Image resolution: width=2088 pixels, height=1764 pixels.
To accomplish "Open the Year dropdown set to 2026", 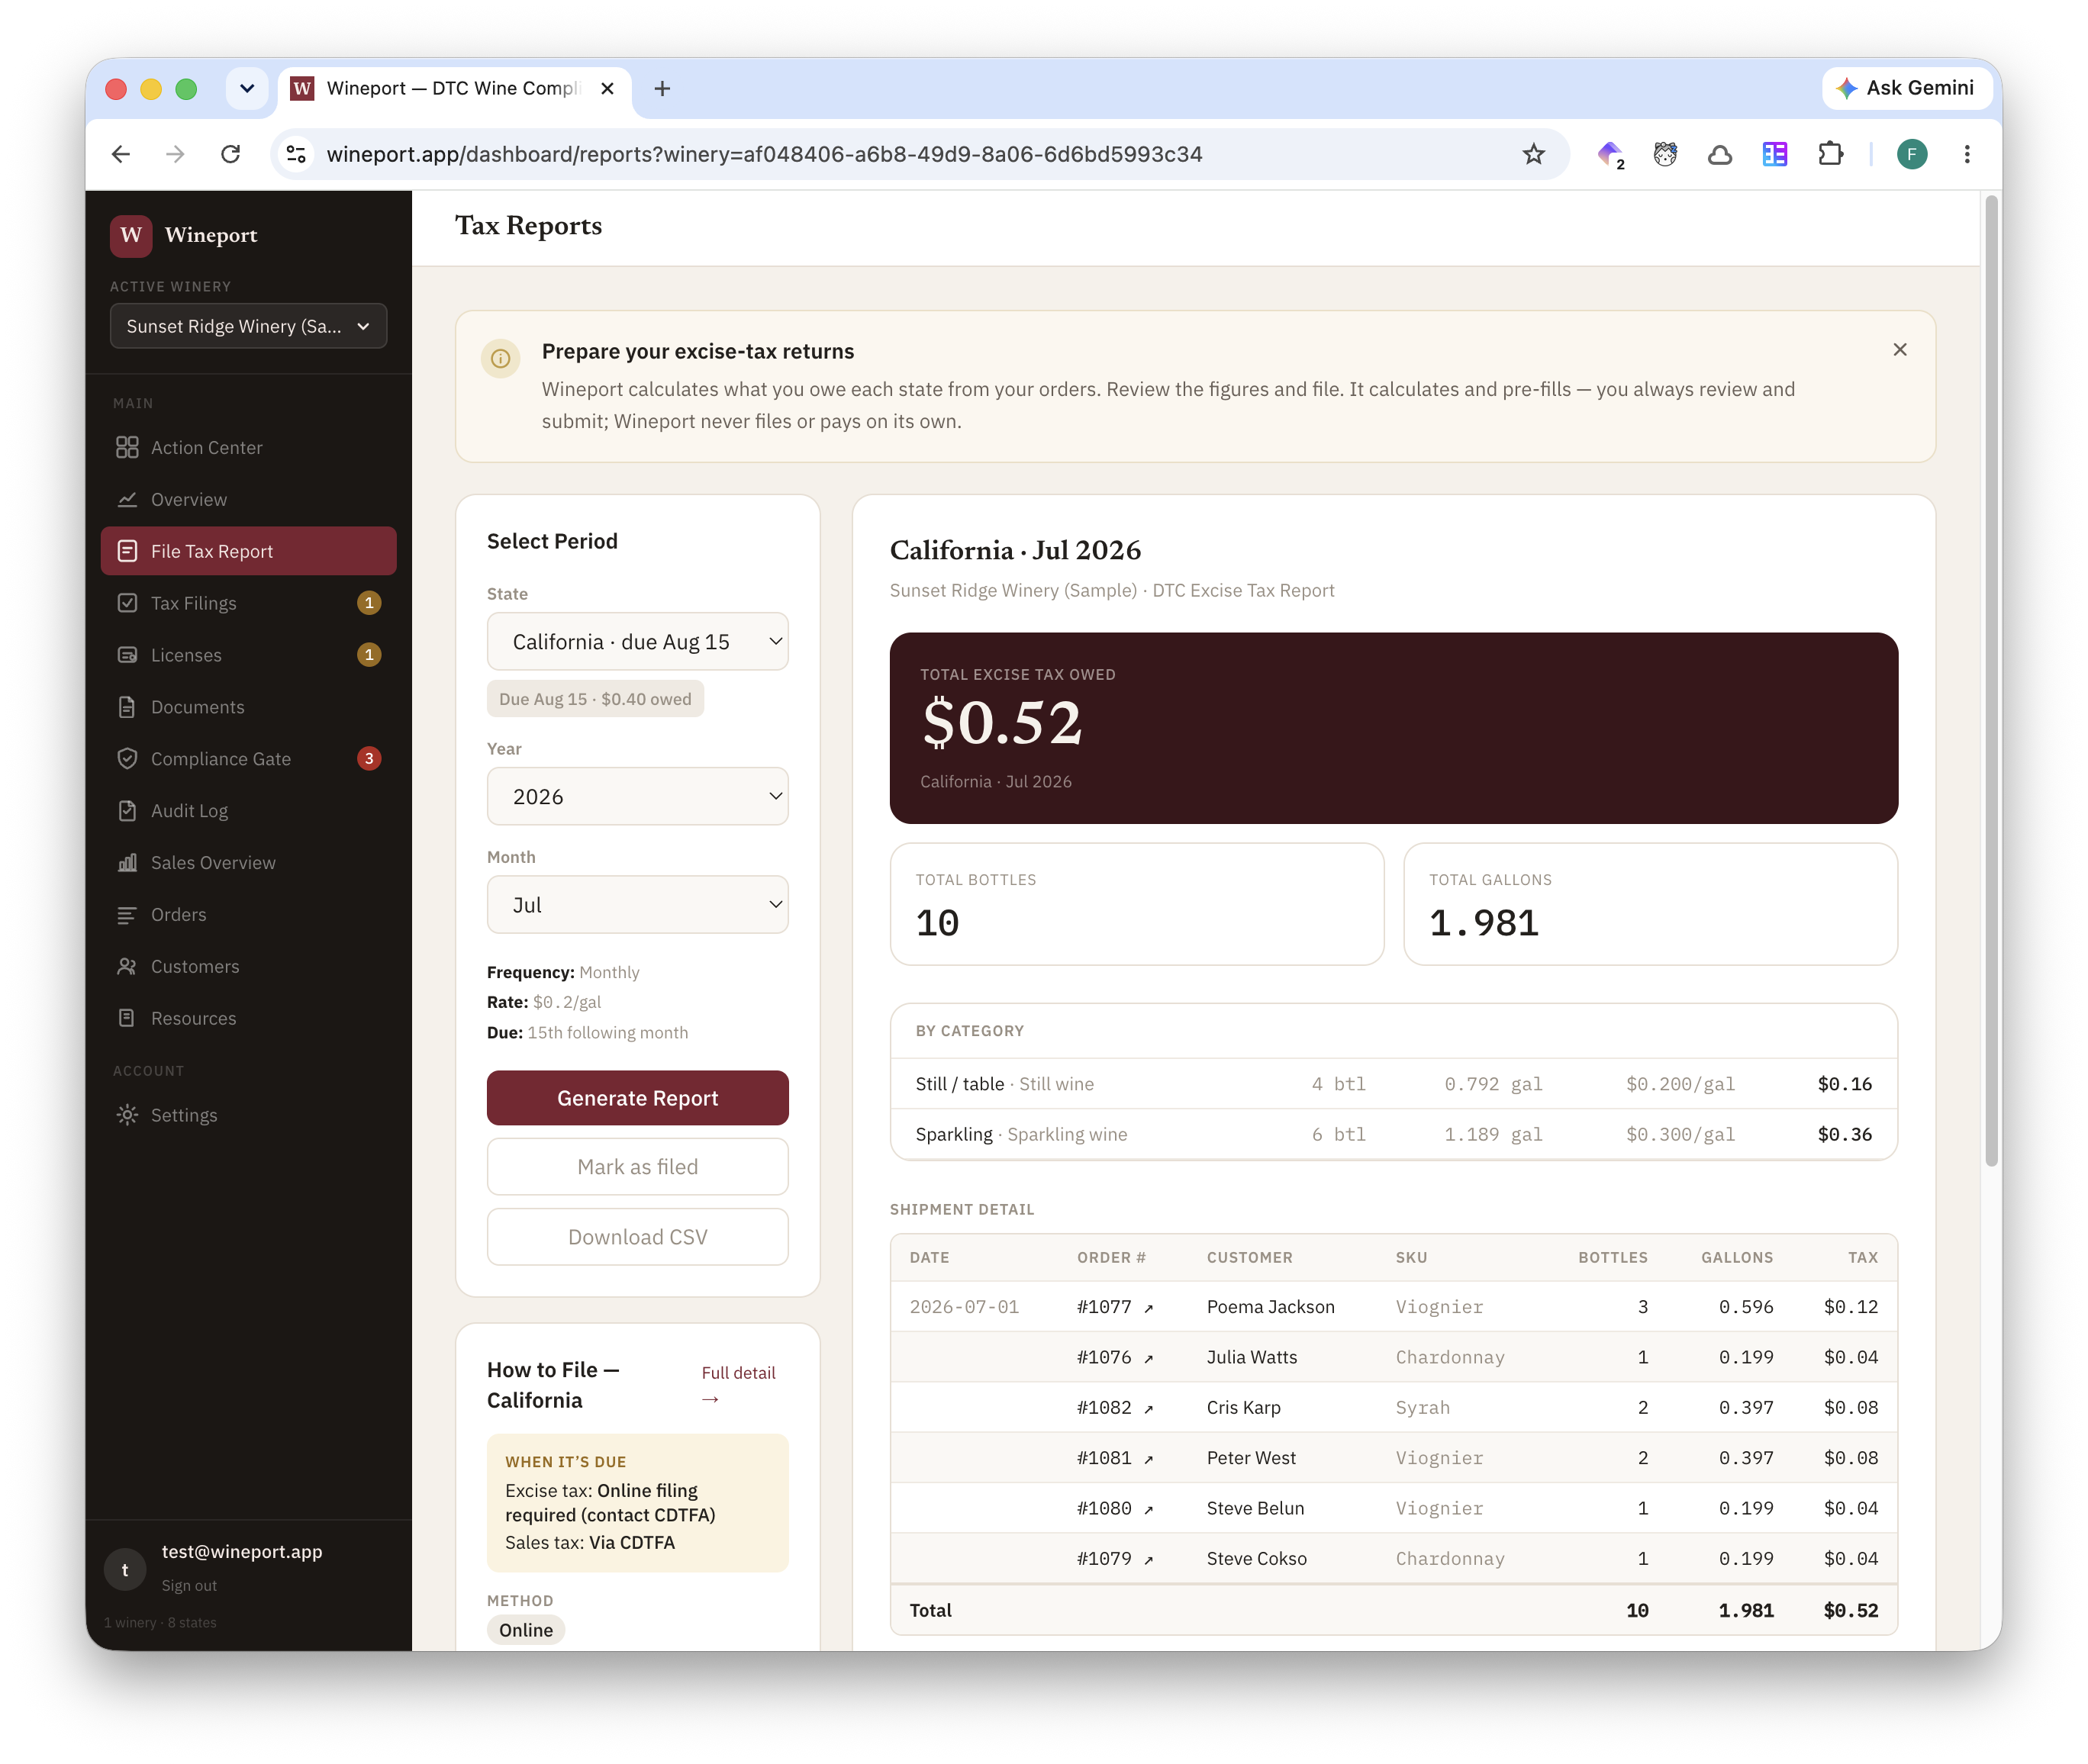I will click(637, 796).
